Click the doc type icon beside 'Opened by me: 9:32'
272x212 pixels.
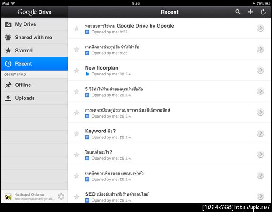[x=87, y=53]
